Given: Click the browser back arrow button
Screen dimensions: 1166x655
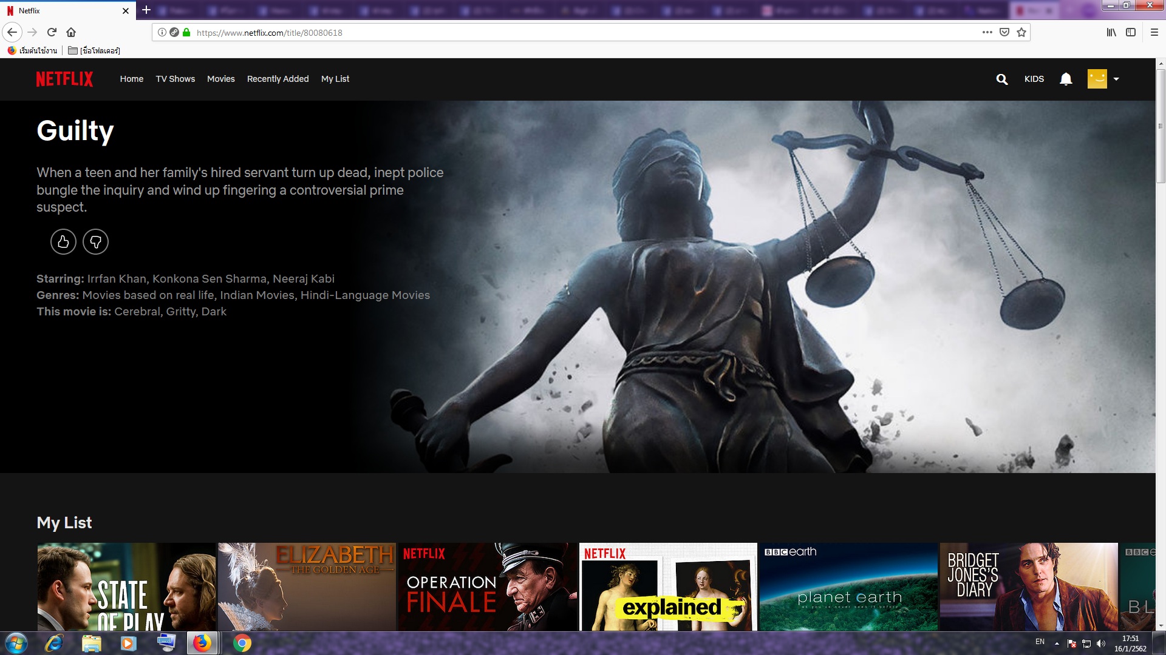Looking at the screenshot, I should (12, 32).
